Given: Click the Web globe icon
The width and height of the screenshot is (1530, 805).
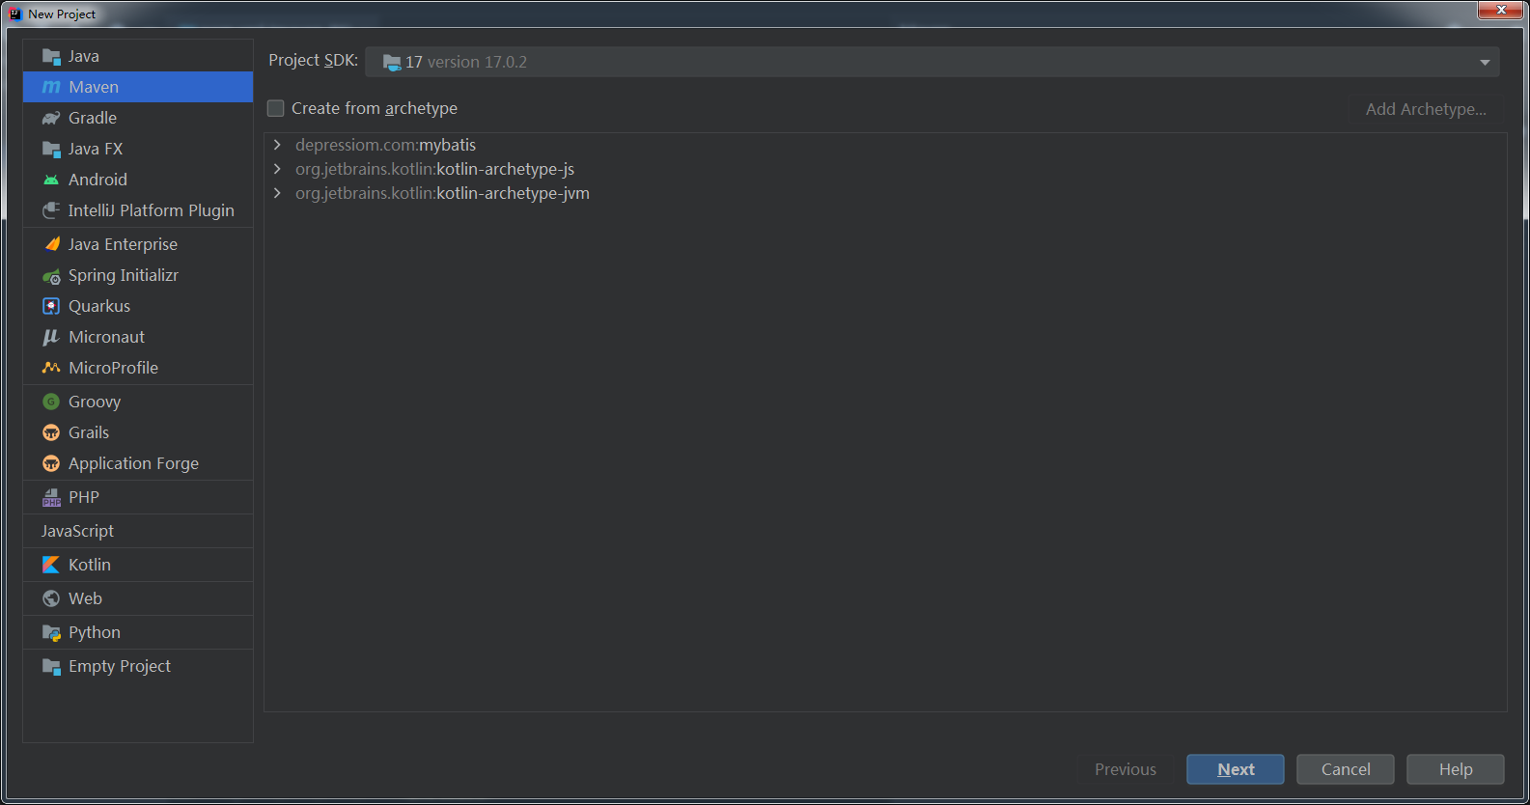Looking at the screenshot, I should (x=51, y=598).
